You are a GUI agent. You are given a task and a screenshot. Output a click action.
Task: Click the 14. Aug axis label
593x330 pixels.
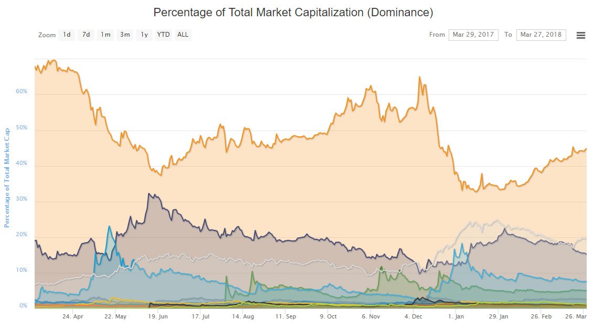point(243,316)
